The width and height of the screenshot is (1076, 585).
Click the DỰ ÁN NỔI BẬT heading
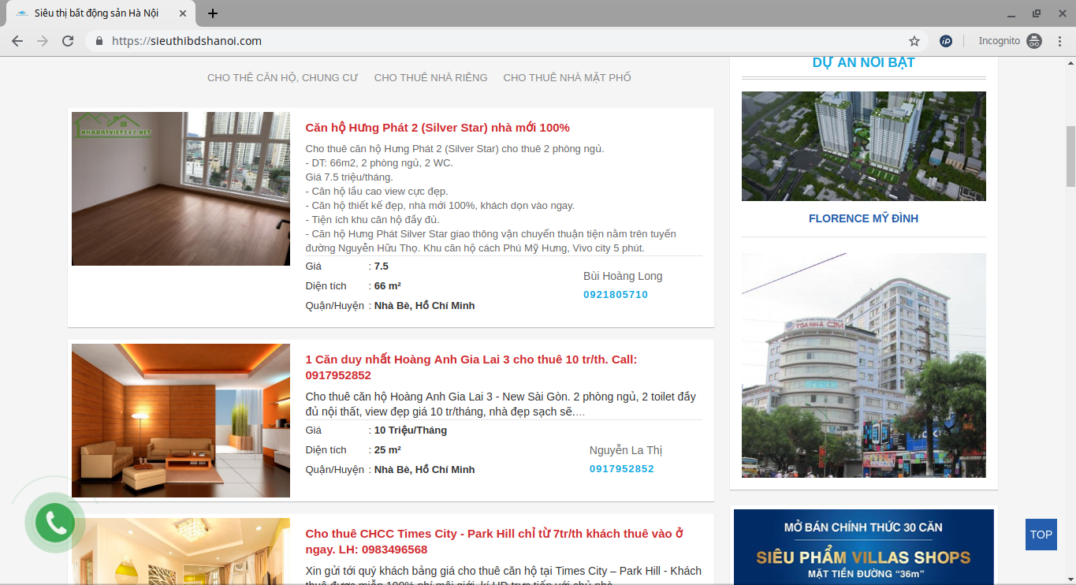point(863,63)
